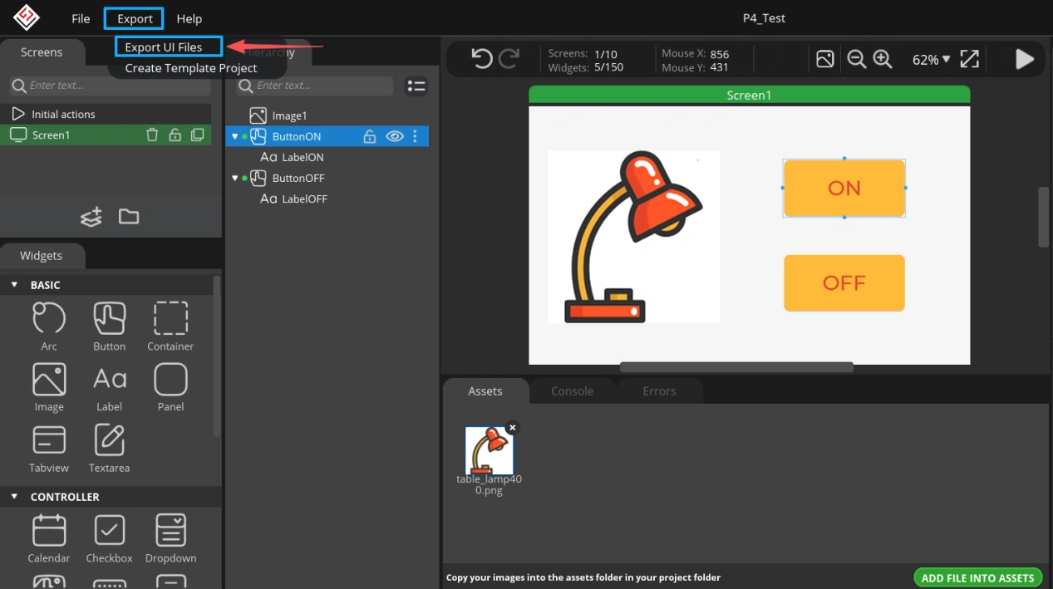This screenshot has height=589, width=1053.
Task: Switch to the Console tab
Action: (572, 391)
